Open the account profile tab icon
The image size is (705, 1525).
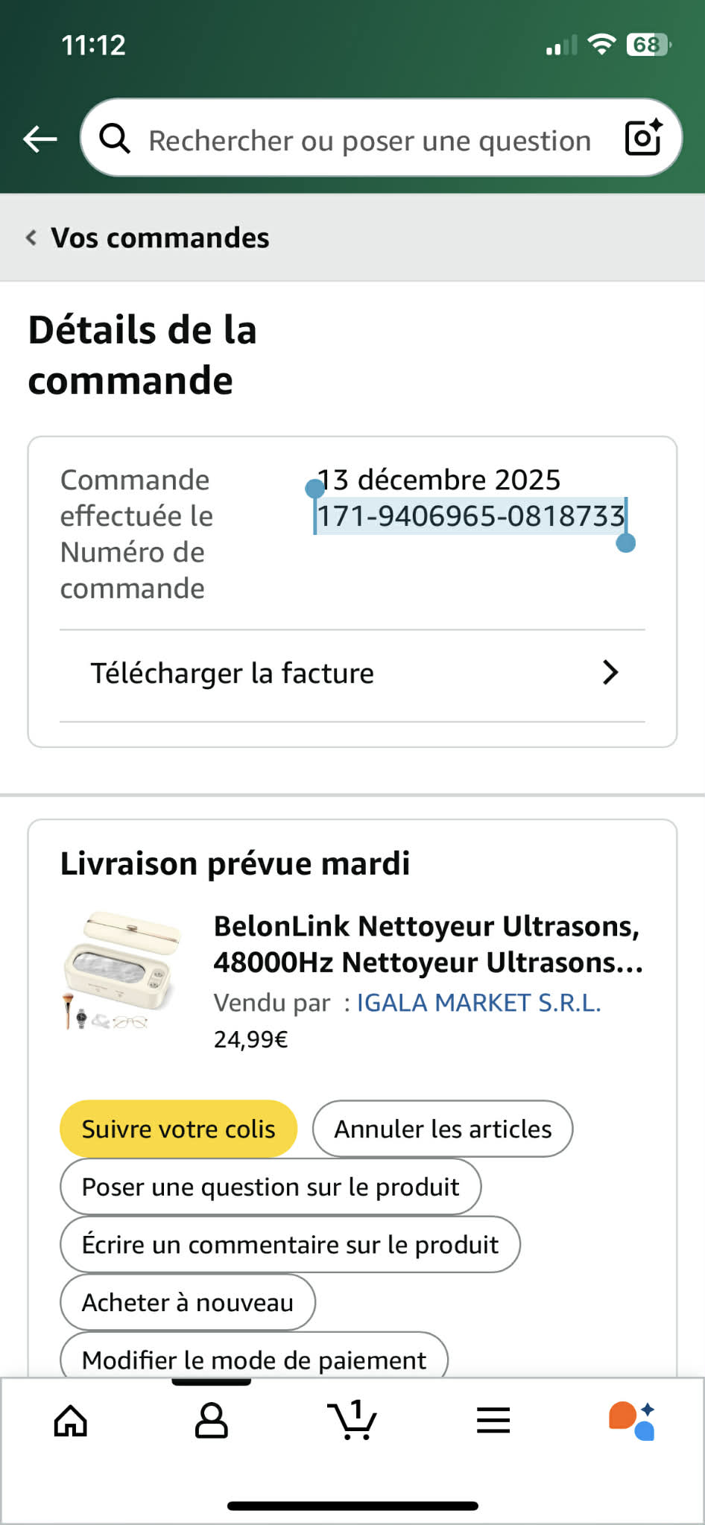(212, 1420)
